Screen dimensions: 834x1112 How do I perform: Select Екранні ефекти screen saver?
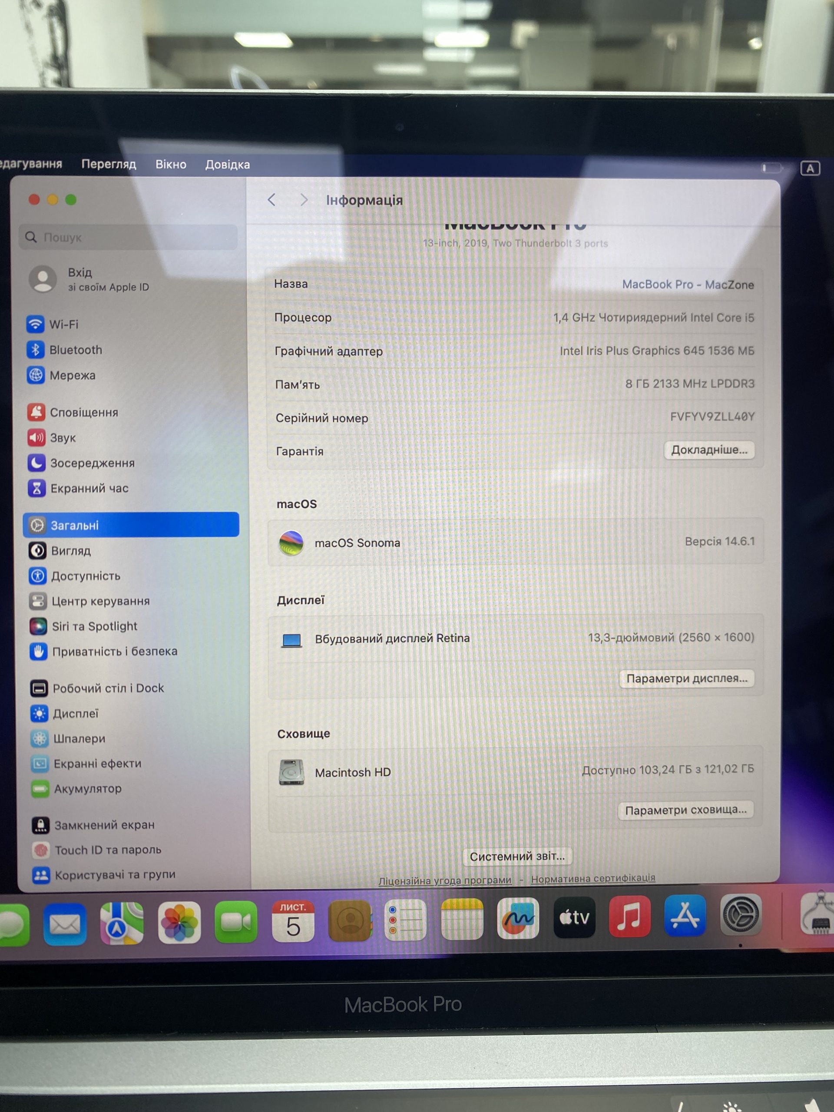pos(86,763)
